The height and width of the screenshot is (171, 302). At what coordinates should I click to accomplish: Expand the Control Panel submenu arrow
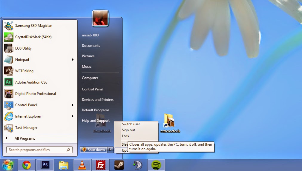pyautogui.click(x=73, y=105)
